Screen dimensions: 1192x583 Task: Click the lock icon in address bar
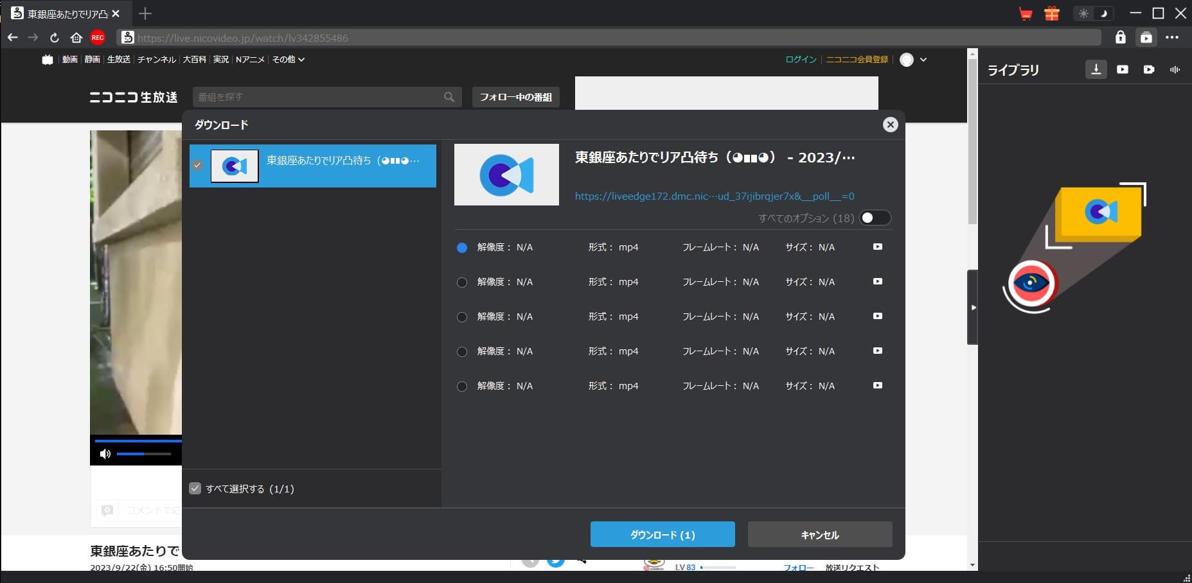pyautogui.click(x=1121, y=37)
